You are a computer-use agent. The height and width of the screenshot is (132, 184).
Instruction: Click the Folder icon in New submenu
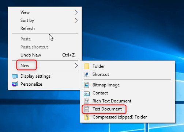coord(87,66)
